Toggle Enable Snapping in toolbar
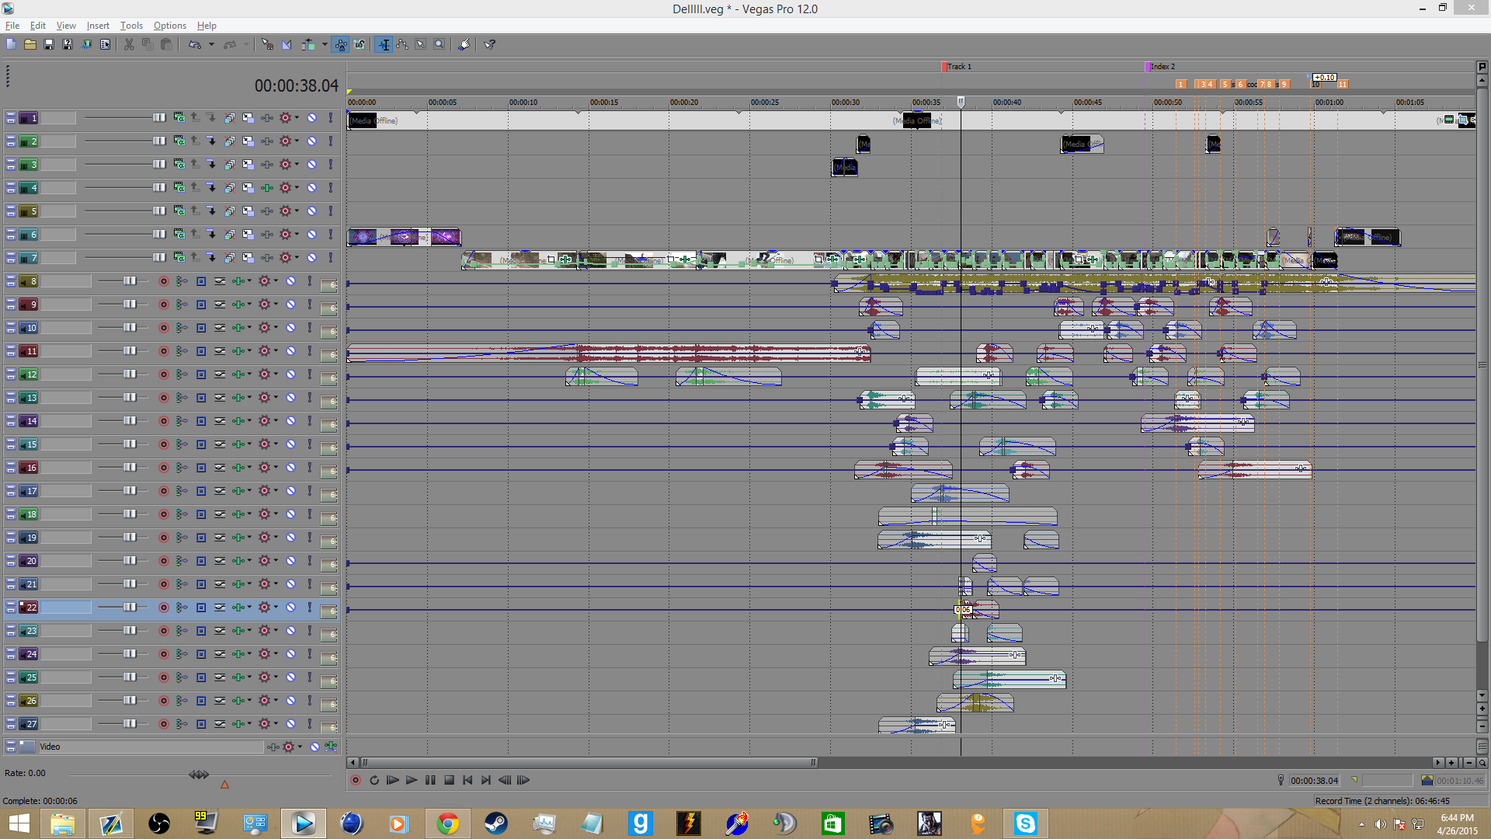This screenshot has width=1491, height=839. pyautogui.click(x=267, y=44)
